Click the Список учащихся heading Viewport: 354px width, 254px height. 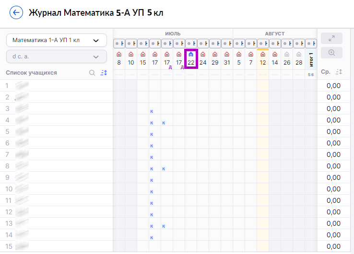[31, 73]
